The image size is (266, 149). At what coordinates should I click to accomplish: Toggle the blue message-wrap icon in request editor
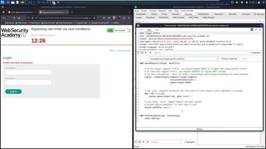point(252,29)
